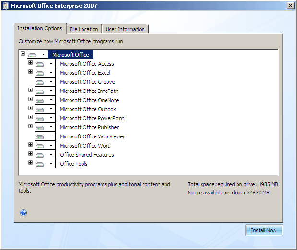The width and height of the screenshot is (297, 250).
Task: Open install-state dropdown arrow for Excel
Action: click(x=51, y=73)
